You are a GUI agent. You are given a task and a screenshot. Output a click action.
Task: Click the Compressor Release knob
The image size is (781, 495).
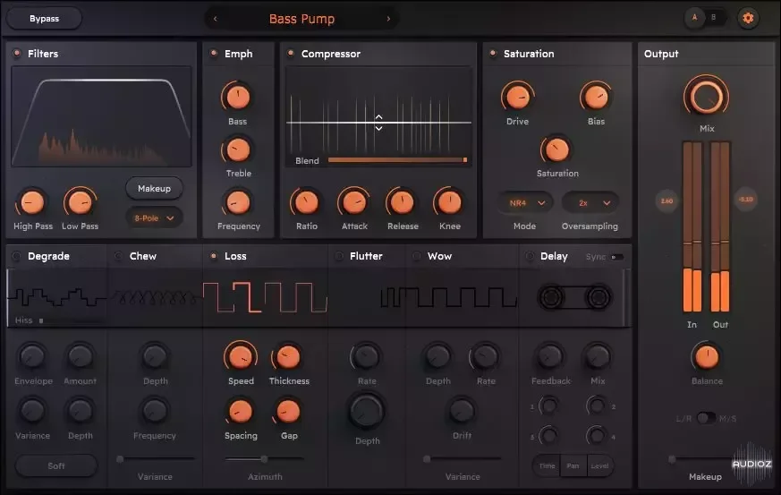click(402, 202)
